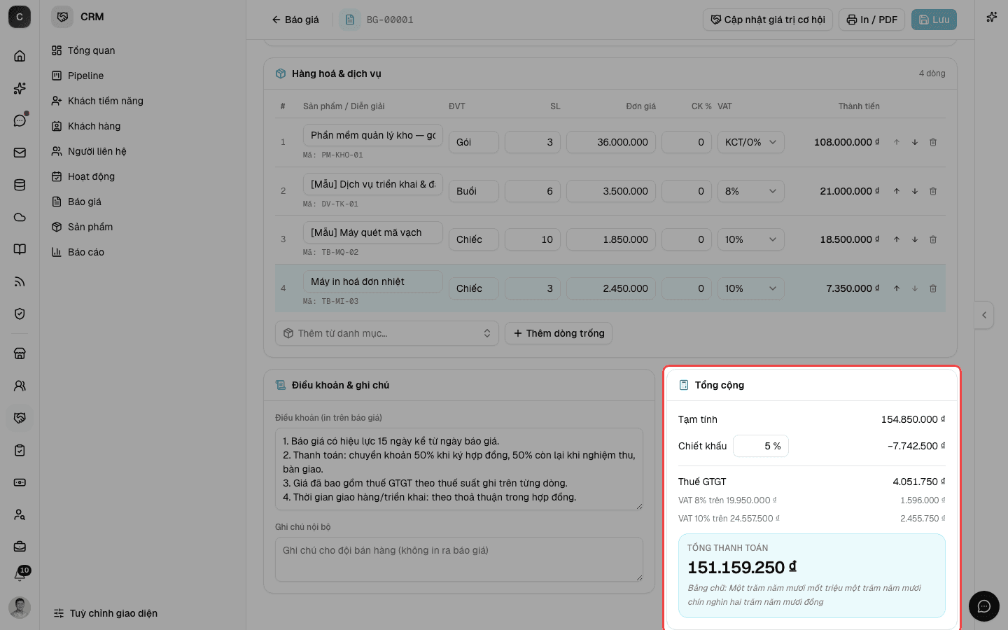
Task: Click the Ghi chú nội bộ textarea
Action: pyautogui.click(x=459, y=559)
